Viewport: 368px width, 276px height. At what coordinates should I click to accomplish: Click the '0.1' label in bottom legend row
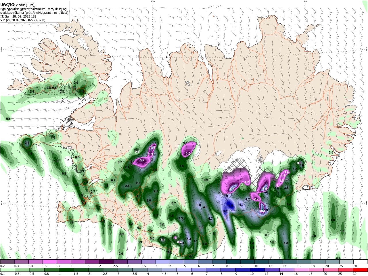pos(2,274)
